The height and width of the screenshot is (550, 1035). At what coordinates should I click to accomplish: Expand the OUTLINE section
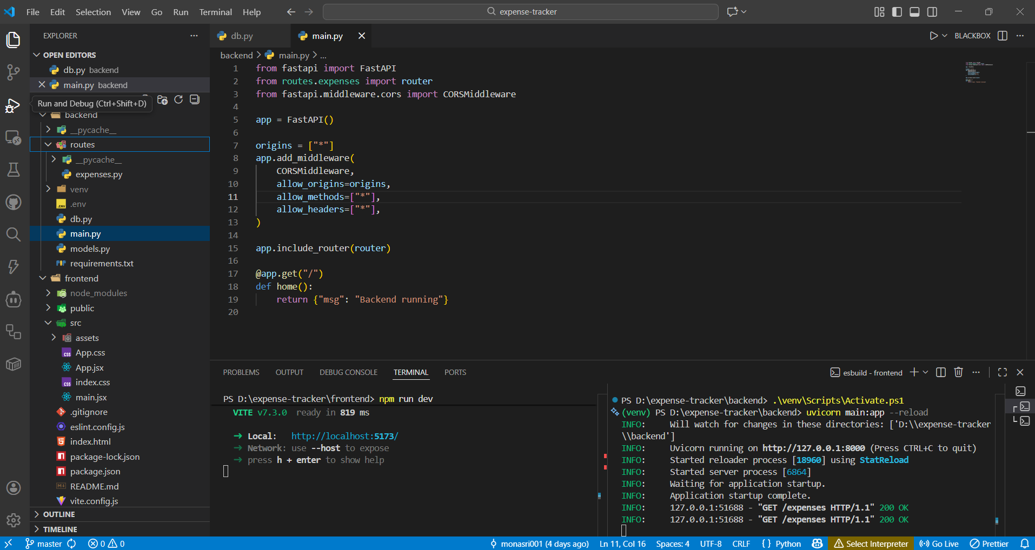pyautogui.click(x=59, y=514)
